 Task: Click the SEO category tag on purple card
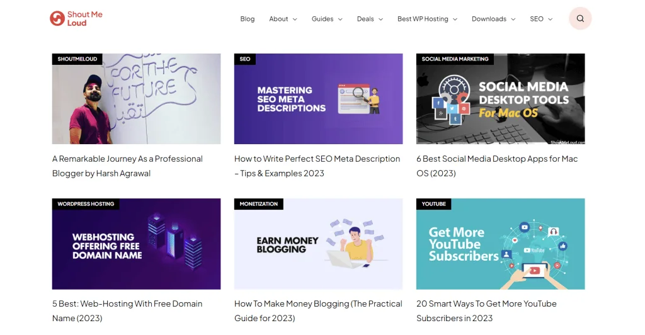click(245, 59)
